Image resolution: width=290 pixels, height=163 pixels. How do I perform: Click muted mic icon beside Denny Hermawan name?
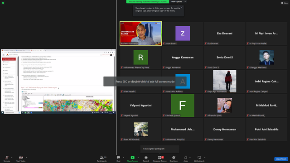pyautogui.click(x=206, y=139)
